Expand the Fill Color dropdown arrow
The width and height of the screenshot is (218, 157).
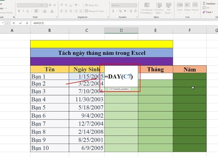(x=48, y=11)
